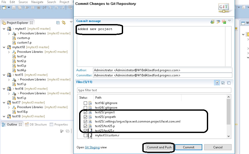Image resolution: width=249 pixels, height=154 pixels.
Task: Switch to the DB Structure tab
Action: (38, 125)
